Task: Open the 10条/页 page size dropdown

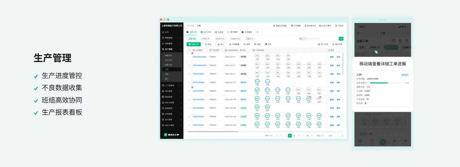Action: tap(321, 136)
